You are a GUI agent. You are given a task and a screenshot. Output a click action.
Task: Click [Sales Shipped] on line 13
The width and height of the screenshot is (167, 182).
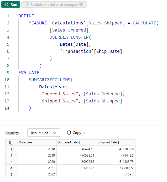[x=103, y=101]
